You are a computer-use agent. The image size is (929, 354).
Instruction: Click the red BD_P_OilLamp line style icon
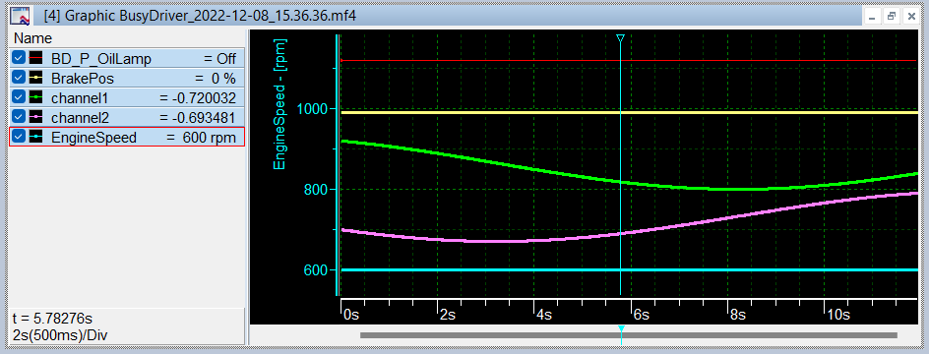point(36,58)
